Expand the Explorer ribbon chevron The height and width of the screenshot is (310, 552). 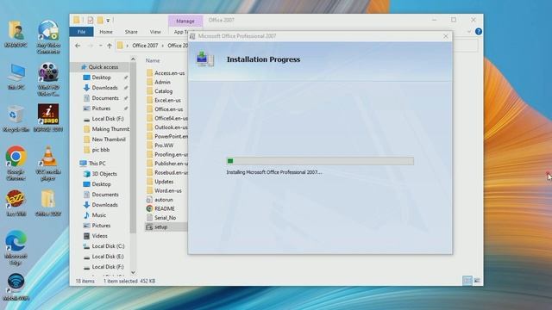469,32
